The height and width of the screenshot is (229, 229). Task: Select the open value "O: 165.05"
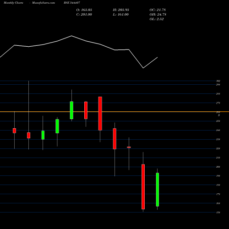pyautogui.click(x=84, y=10)
